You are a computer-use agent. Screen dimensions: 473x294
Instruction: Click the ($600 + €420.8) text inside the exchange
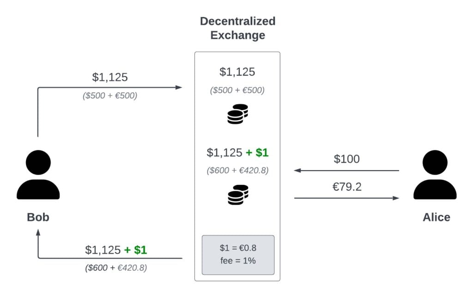click(238, 171)
